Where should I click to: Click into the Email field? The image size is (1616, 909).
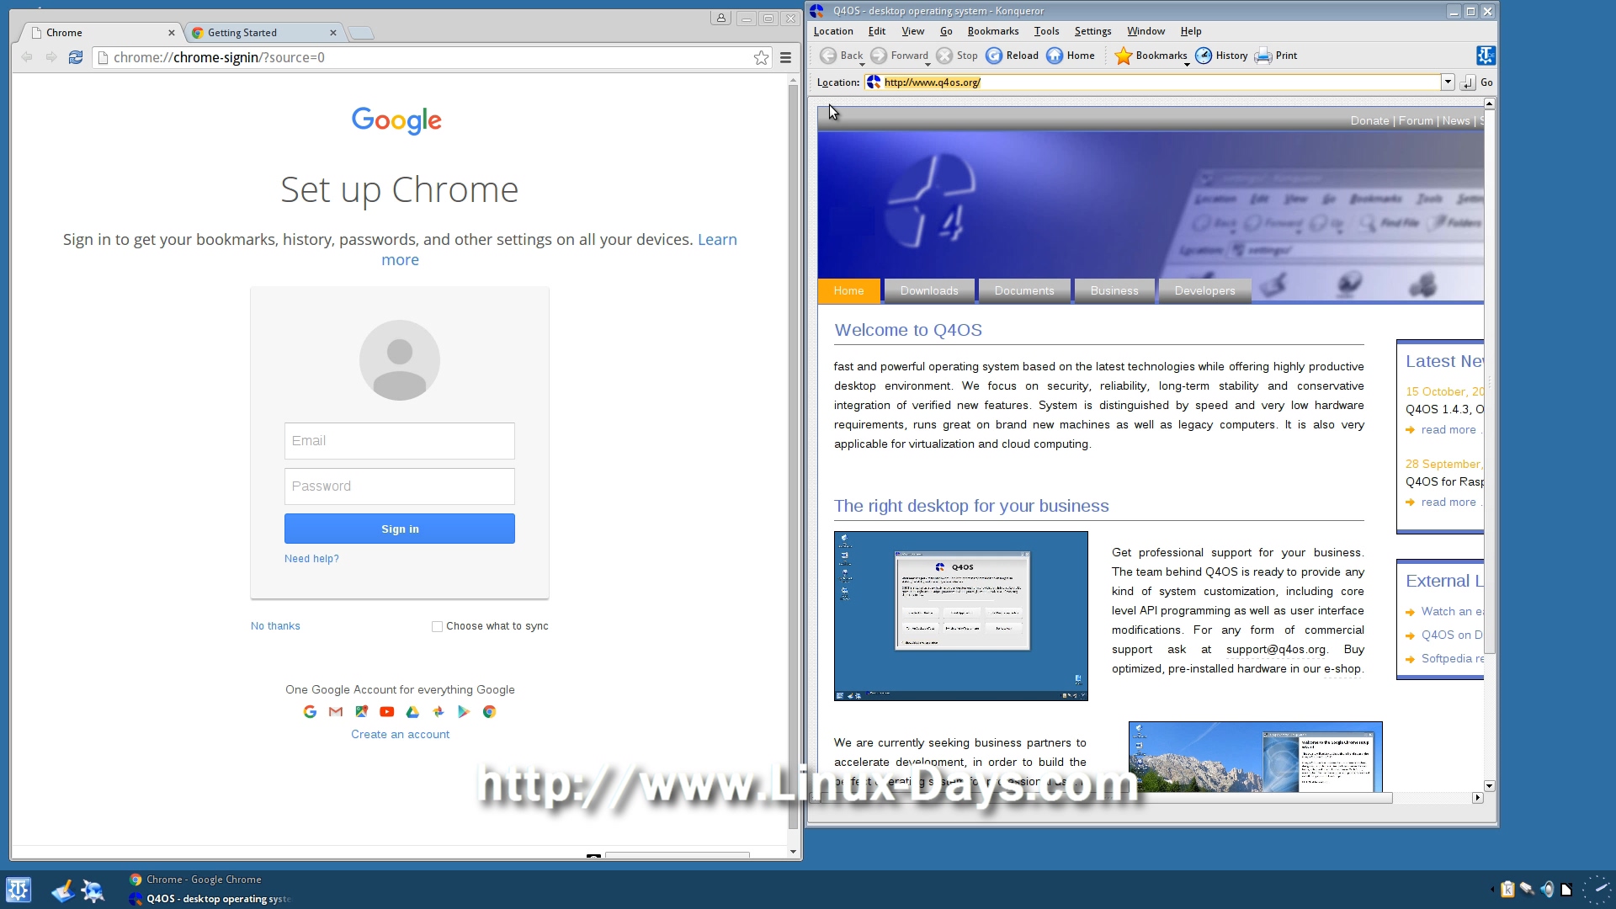400,441
